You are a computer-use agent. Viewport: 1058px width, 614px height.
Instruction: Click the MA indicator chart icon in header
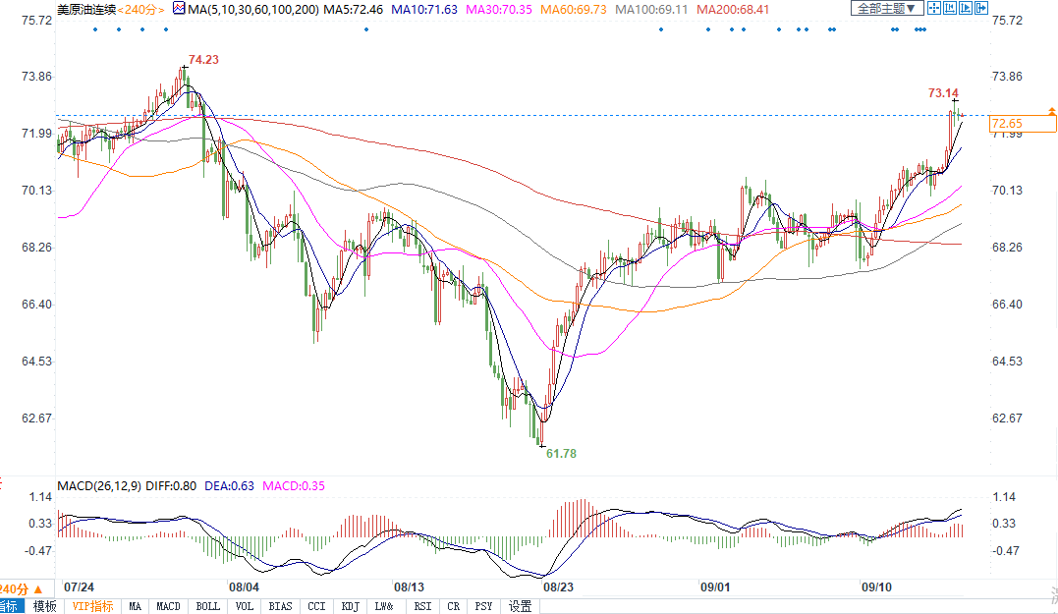point(178,9)
